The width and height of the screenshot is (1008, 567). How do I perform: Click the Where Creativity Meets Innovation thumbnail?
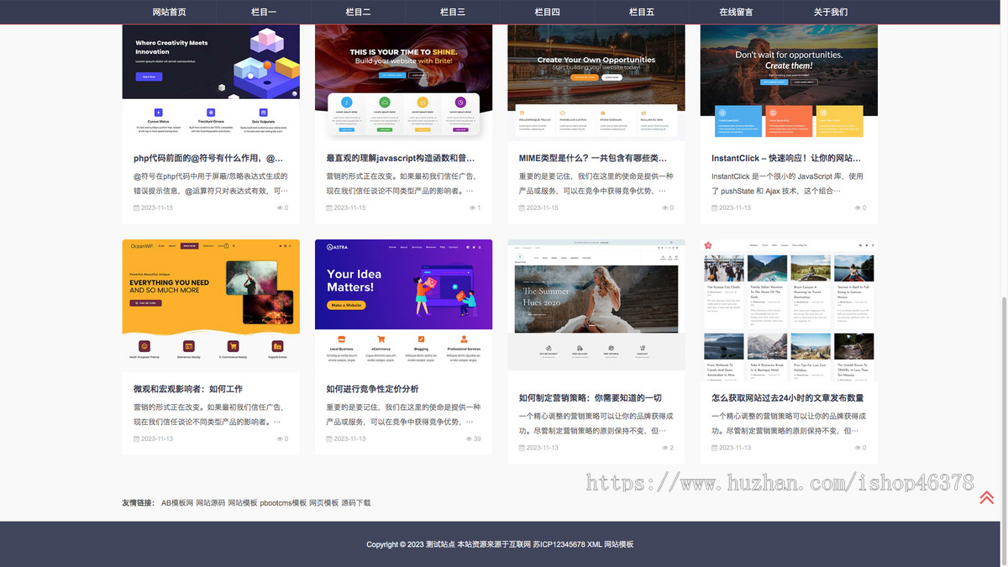[211, 81]
